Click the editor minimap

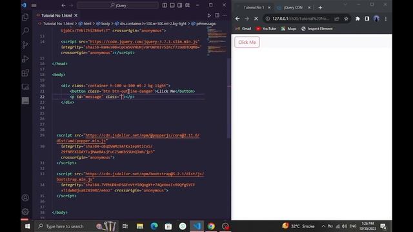[x=217, y=41]
